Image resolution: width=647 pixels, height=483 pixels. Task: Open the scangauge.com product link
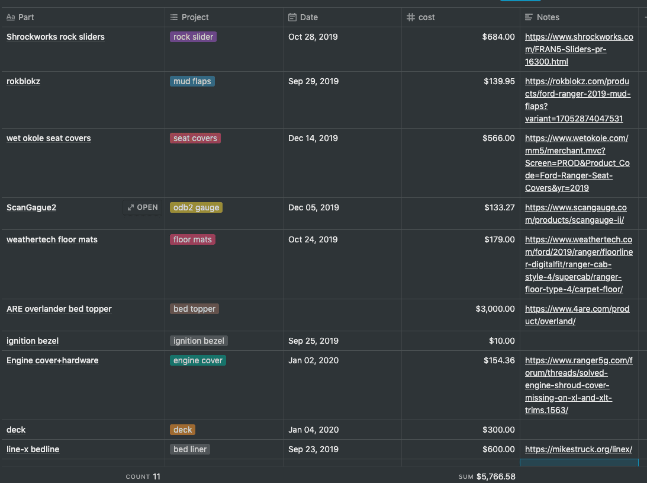click(575, 213)
